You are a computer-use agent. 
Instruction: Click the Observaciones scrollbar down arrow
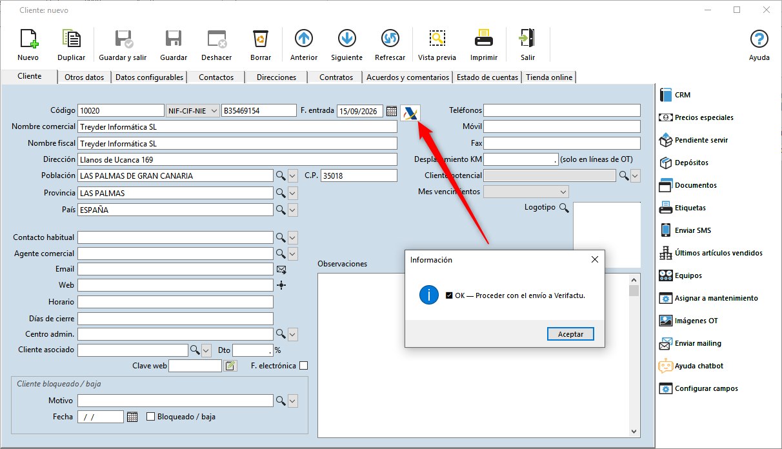point(634,432)
